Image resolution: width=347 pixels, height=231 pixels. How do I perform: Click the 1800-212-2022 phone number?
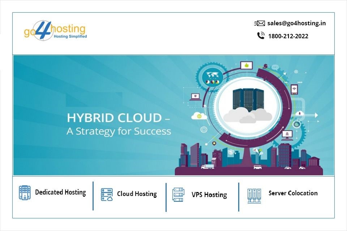[288, 36]
